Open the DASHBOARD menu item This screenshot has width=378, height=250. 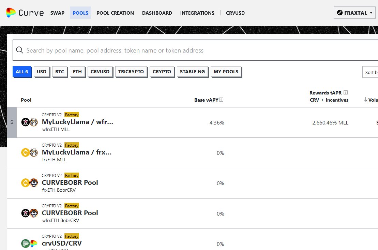157,13
